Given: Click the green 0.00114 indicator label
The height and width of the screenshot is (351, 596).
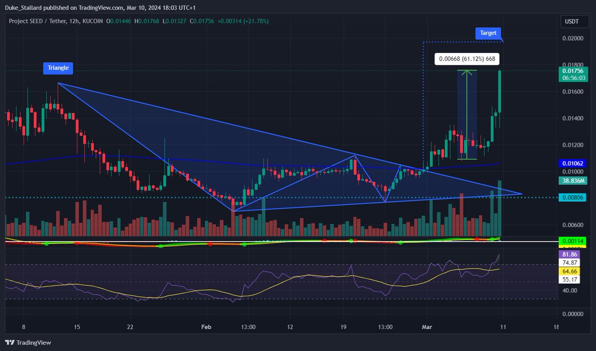Looking at the screenshot, I should pyautogui.click(x=573, y=240).
